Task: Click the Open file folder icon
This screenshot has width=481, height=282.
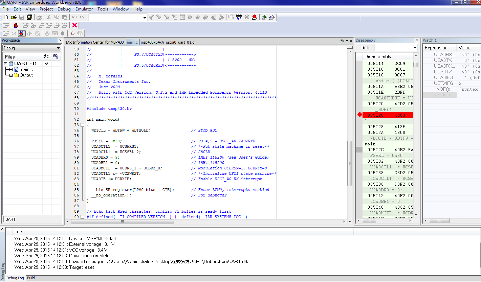Action: pos(14,17)
